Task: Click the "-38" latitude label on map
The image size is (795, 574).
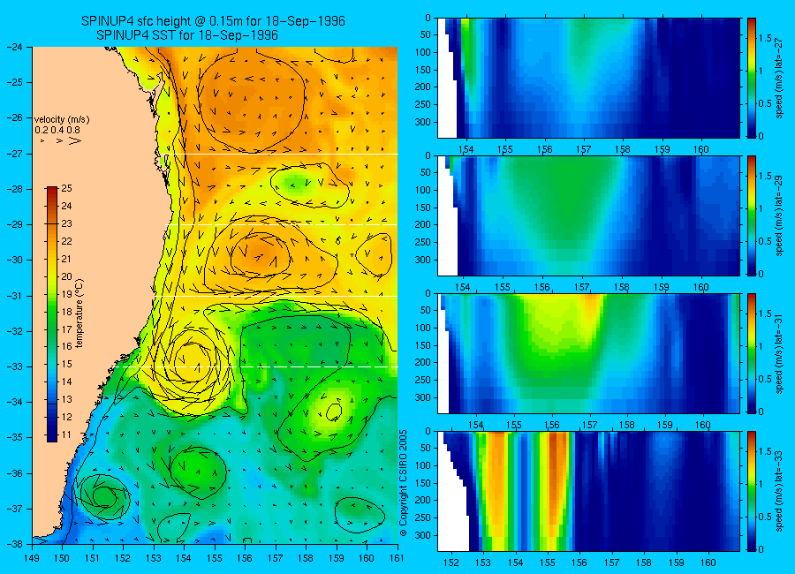Action: pyautogui.click(x=15, y=544)
